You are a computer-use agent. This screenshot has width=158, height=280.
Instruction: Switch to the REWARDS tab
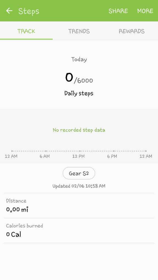pyautogui.click(x=132, y=31)
